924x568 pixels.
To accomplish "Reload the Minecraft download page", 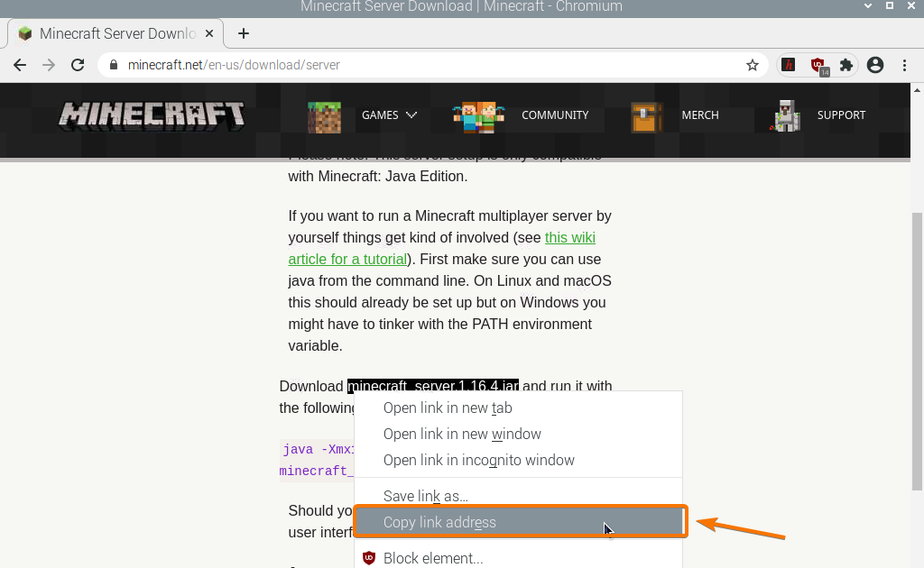I will coord(78,65).
